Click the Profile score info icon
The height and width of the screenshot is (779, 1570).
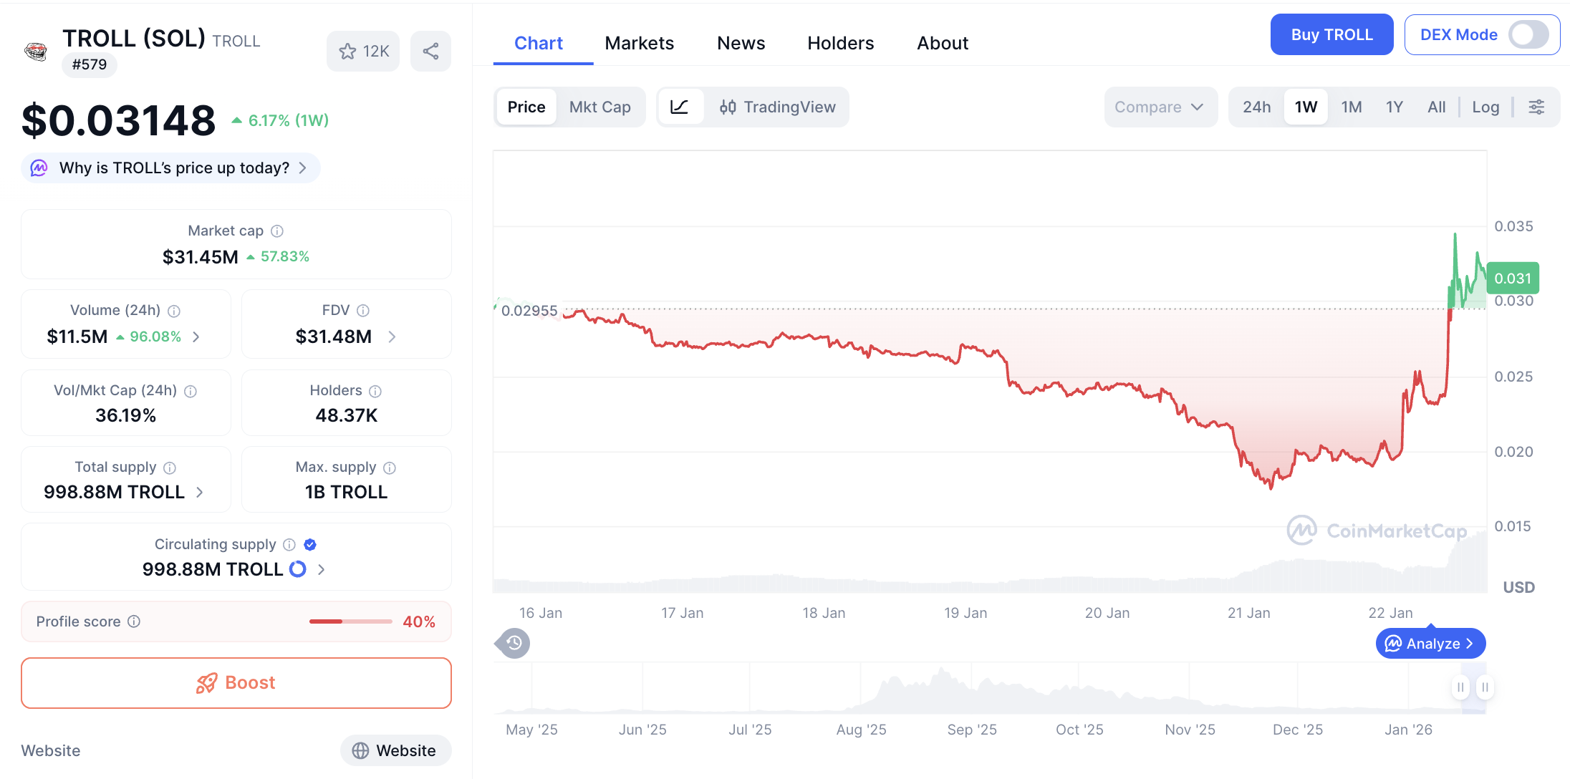pos(134,621)
